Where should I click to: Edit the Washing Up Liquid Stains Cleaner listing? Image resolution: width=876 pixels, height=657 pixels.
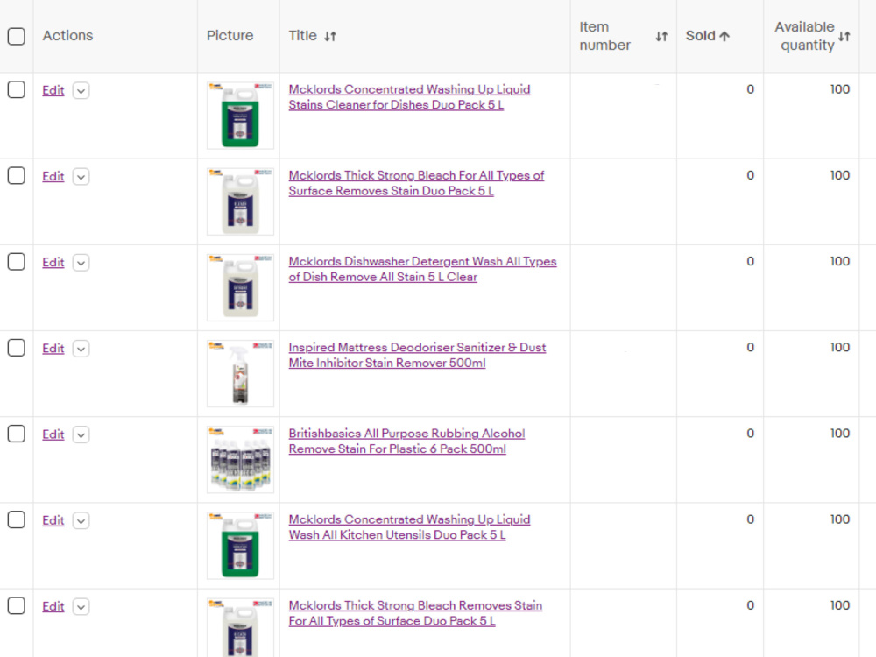(x=53, y=90)
